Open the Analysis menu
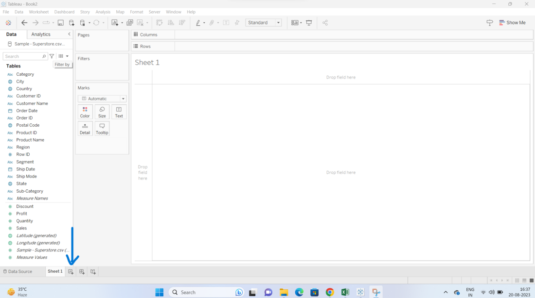 (103, 12)
